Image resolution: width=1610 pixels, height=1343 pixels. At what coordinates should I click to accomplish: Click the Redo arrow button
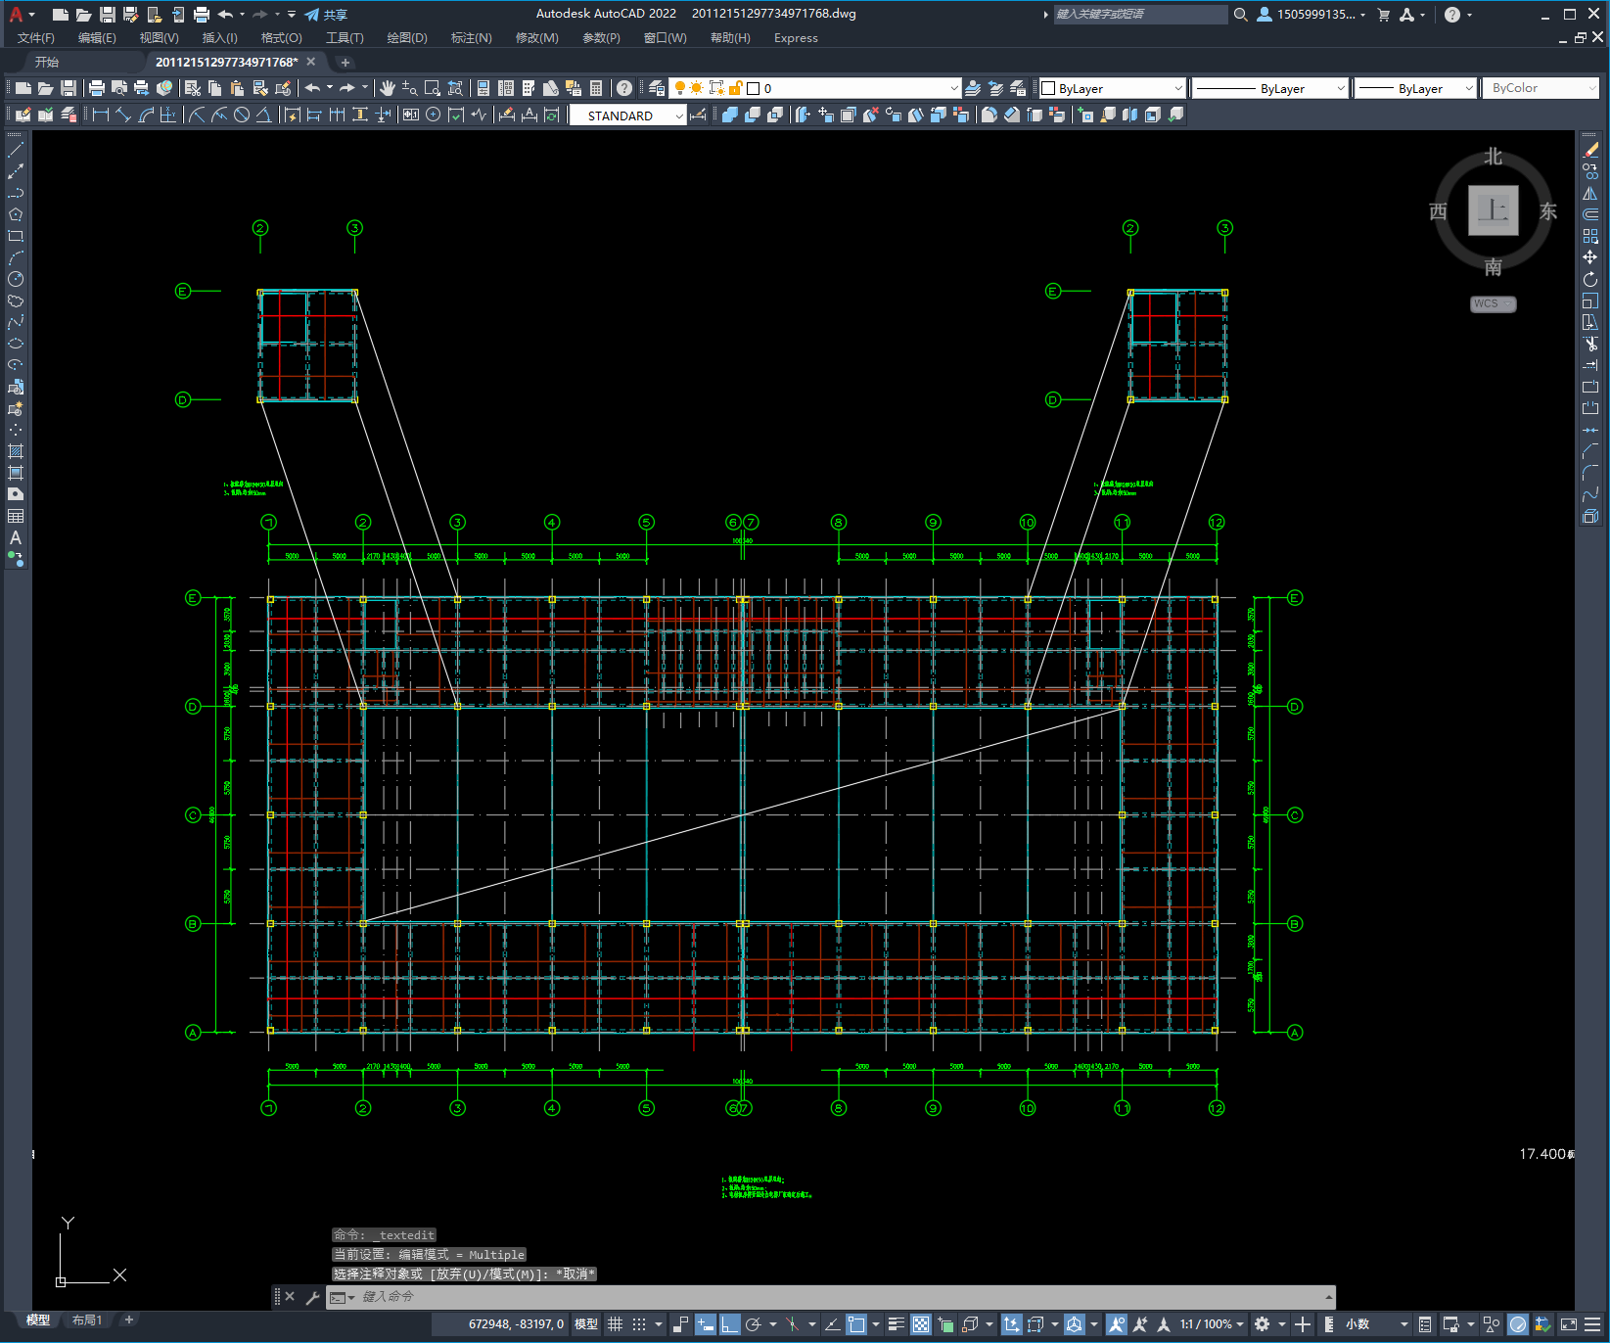click(347, 88)
